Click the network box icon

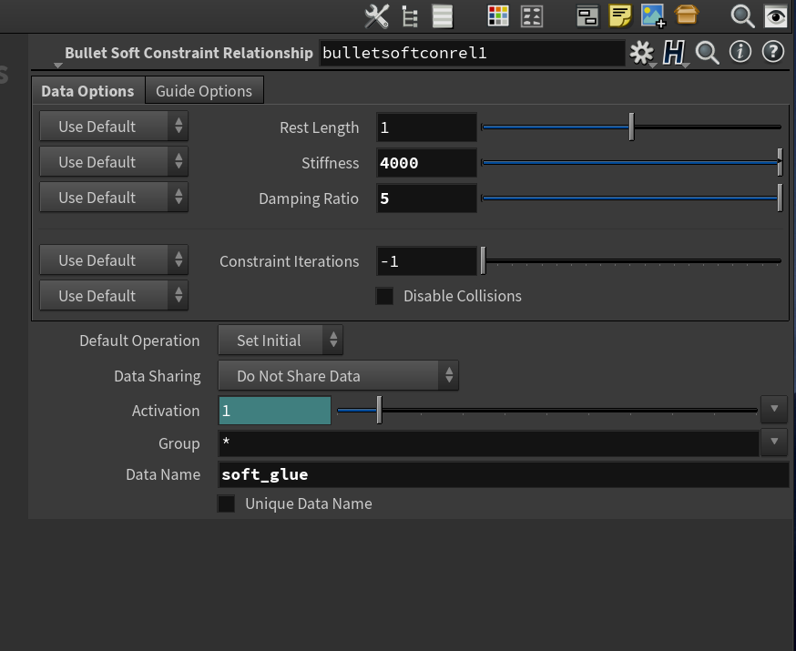tap(587, 16)
